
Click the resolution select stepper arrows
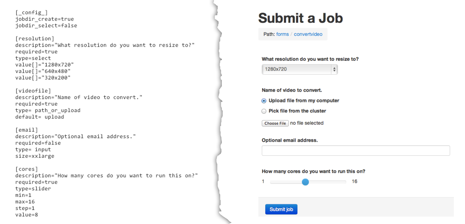(x=334, y=69)
